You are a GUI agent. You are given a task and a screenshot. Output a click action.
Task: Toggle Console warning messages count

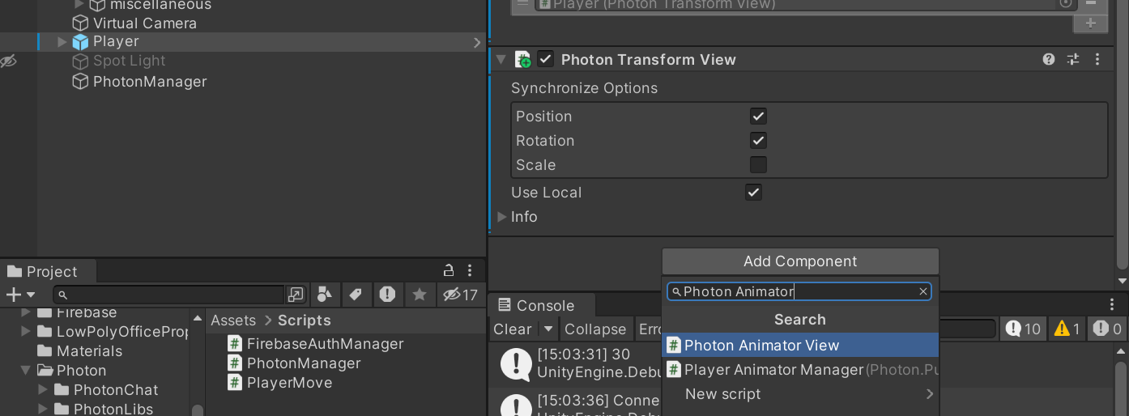point(1067,329)
